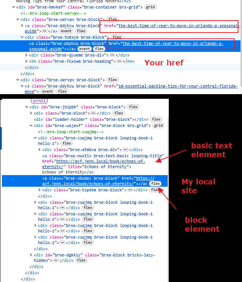Toggle grid badge on brxe-hmvkef container
Screen dimensions: 242x282
click(x=150, y=7)
